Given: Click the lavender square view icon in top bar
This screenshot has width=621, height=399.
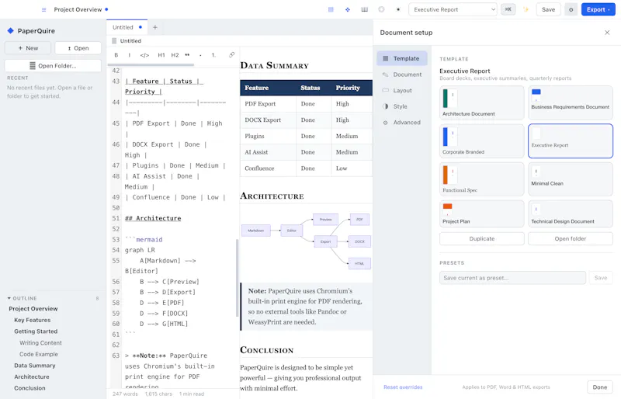Looking at the screenshot, I should 331,9.
